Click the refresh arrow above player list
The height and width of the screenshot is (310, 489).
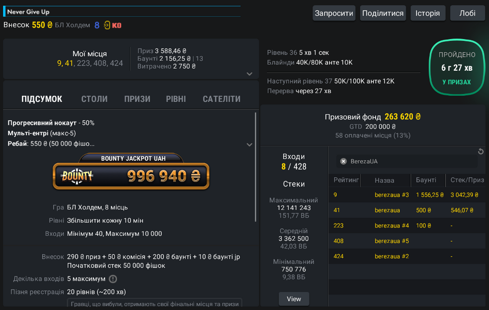pos(481,152)
